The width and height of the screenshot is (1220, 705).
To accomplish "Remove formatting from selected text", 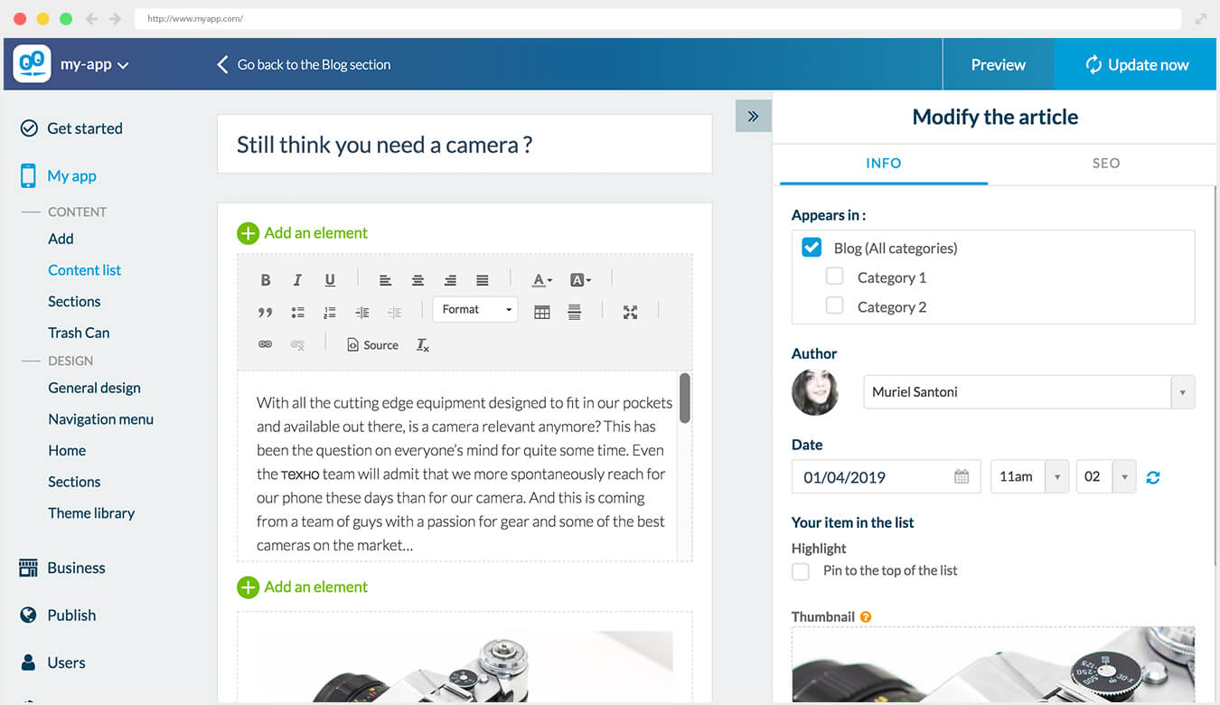I will pyautogui.click(x=422, y=344).
